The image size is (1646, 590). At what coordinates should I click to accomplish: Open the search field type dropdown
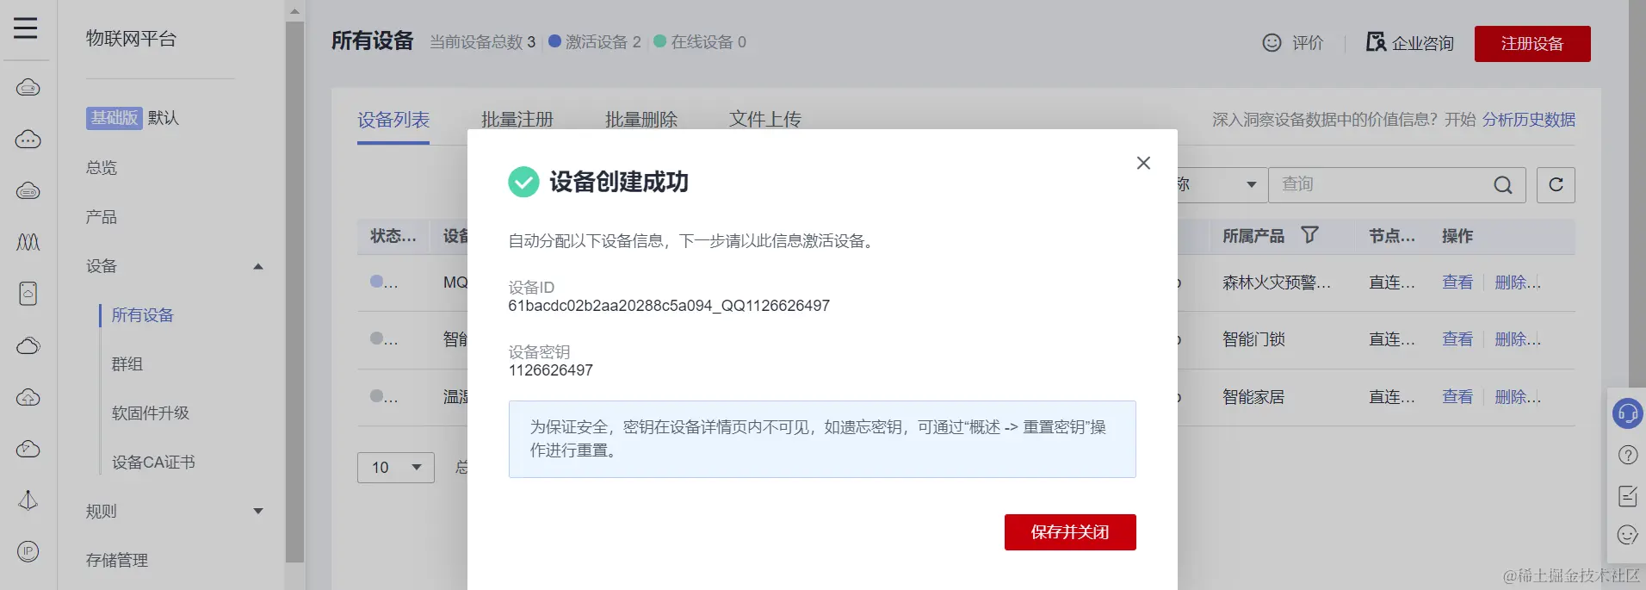click(1222, 185)
